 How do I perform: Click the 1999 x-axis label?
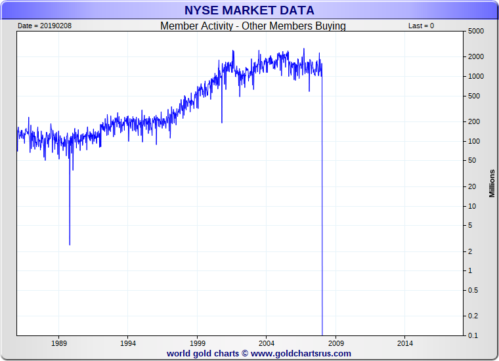(x=198, y=343)
